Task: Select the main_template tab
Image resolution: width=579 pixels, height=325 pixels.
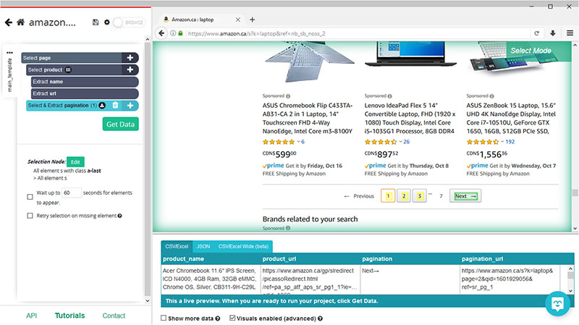Action: tap(9, 75)
